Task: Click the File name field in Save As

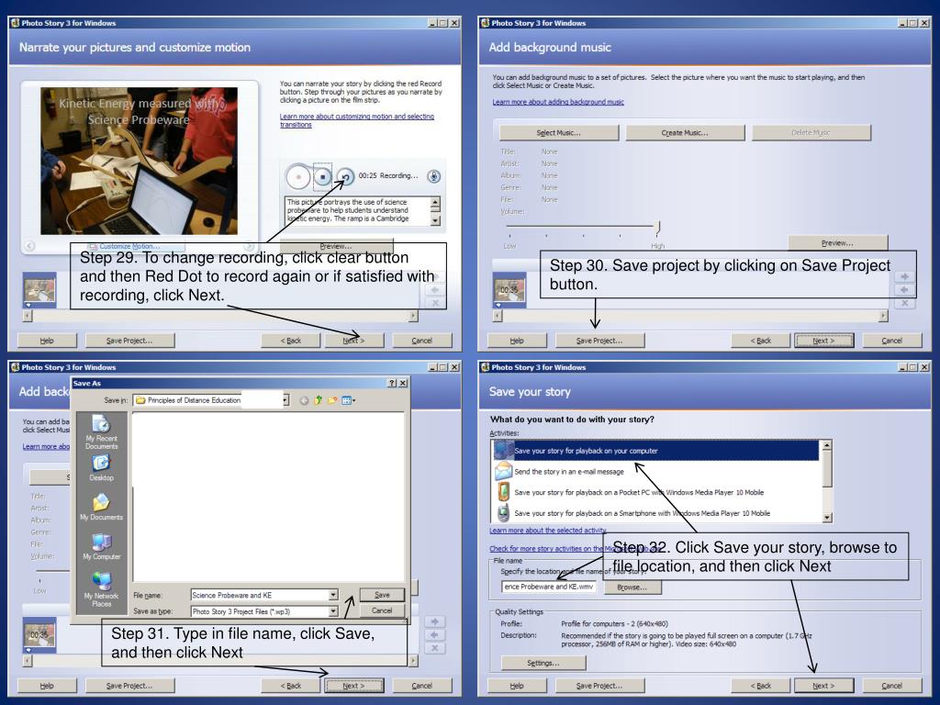Action: tap(260, 595)
